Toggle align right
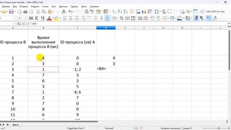This screenshot has height=130, width=231. tap(77, 18)
